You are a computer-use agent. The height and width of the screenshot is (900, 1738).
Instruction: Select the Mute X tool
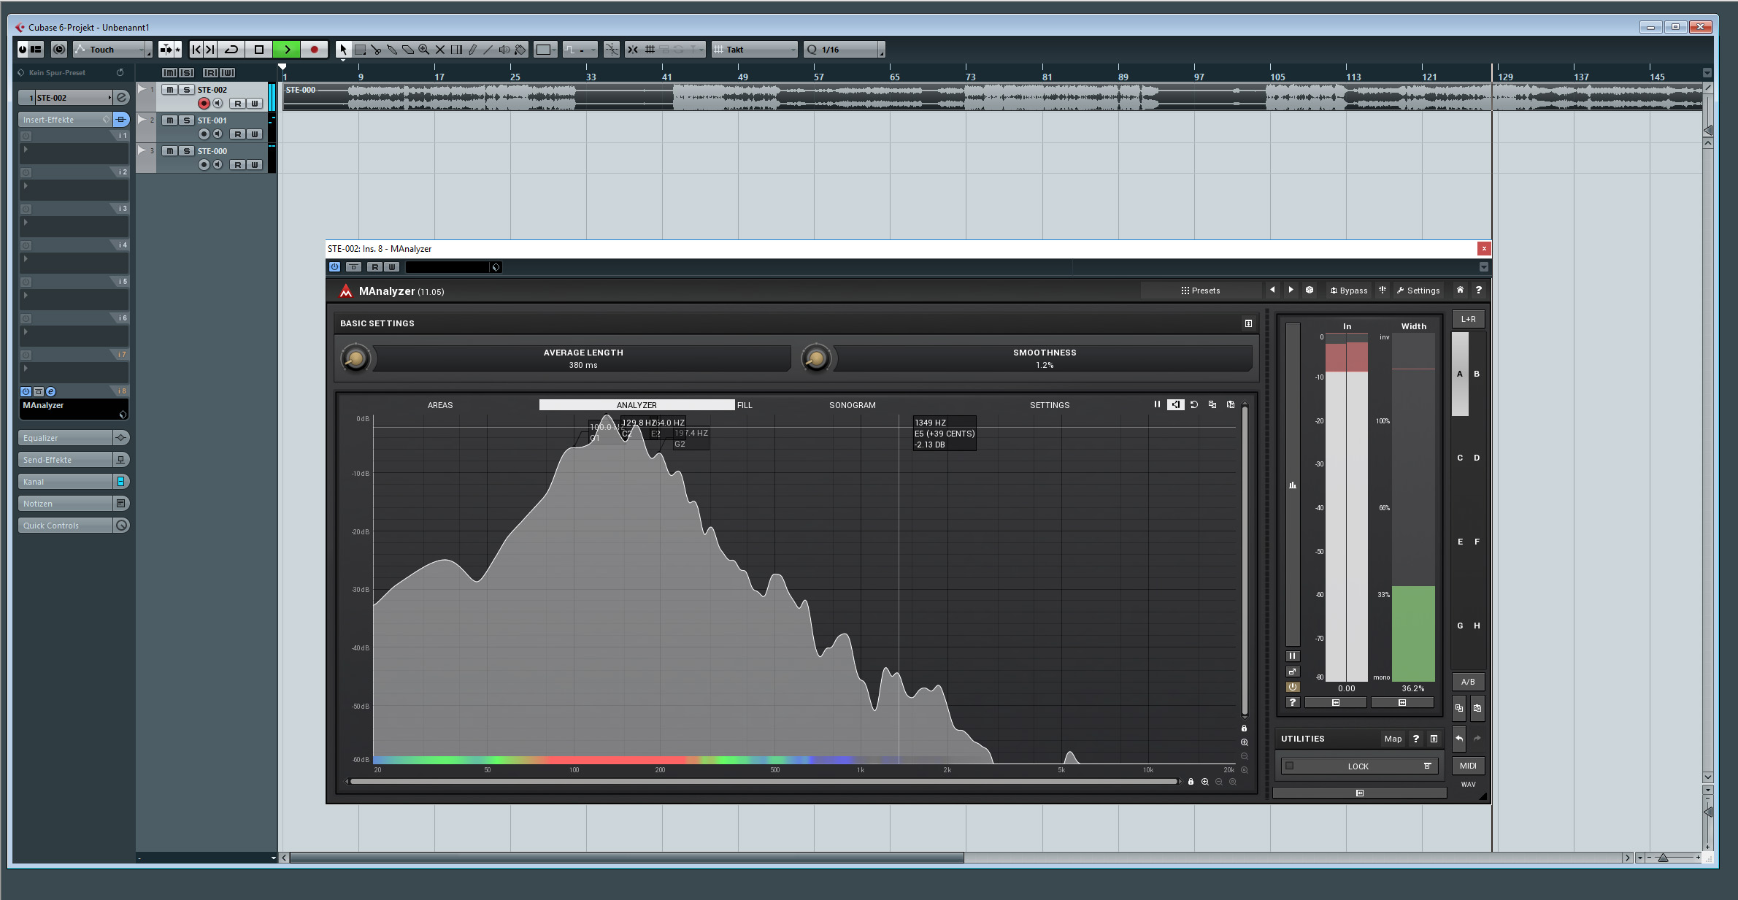click(x=440, y=50)
